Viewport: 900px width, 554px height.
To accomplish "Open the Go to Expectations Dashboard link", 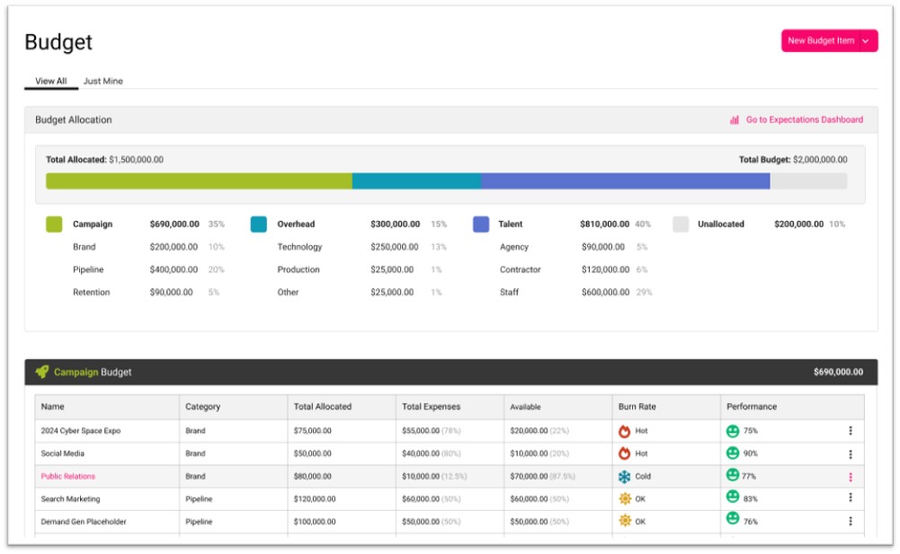I will click(x=804, y=119).
